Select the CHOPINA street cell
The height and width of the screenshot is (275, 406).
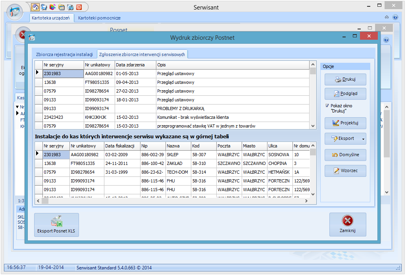280,164
